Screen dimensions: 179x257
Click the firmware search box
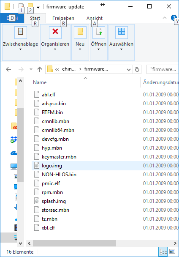pyautogui.click(x=163, y=69)
